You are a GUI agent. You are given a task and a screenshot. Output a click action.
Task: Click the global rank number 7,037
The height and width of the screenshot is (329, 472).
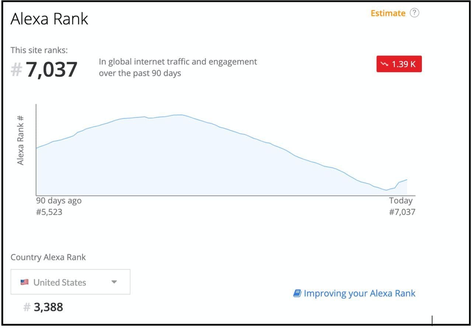point(51,69)
